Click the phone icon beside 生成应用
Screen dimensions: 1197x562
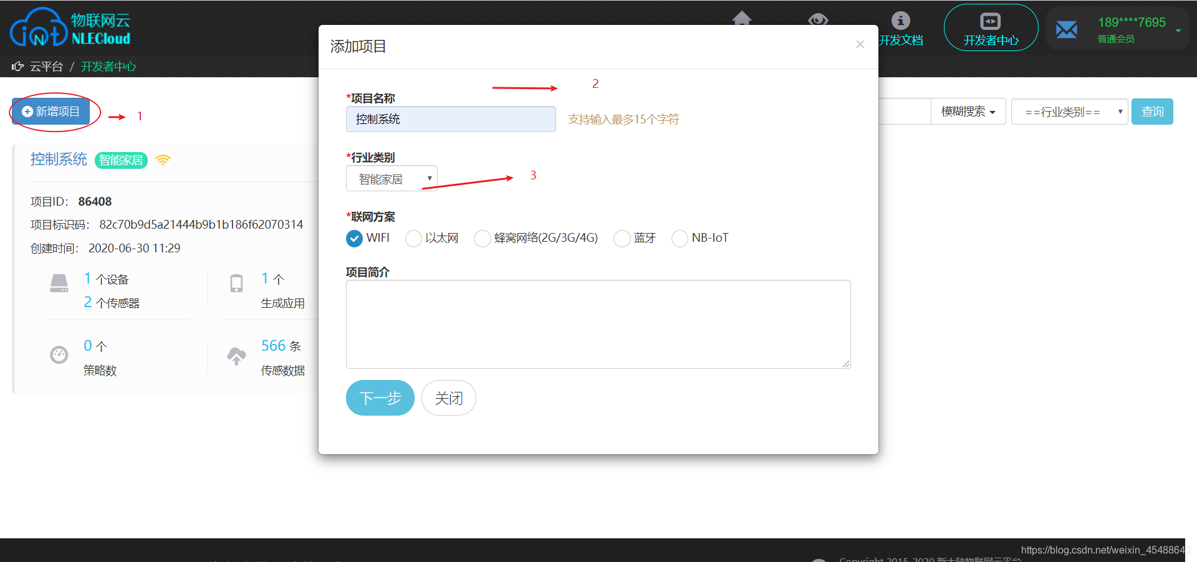pyautogui.click(x=236, y=283)
